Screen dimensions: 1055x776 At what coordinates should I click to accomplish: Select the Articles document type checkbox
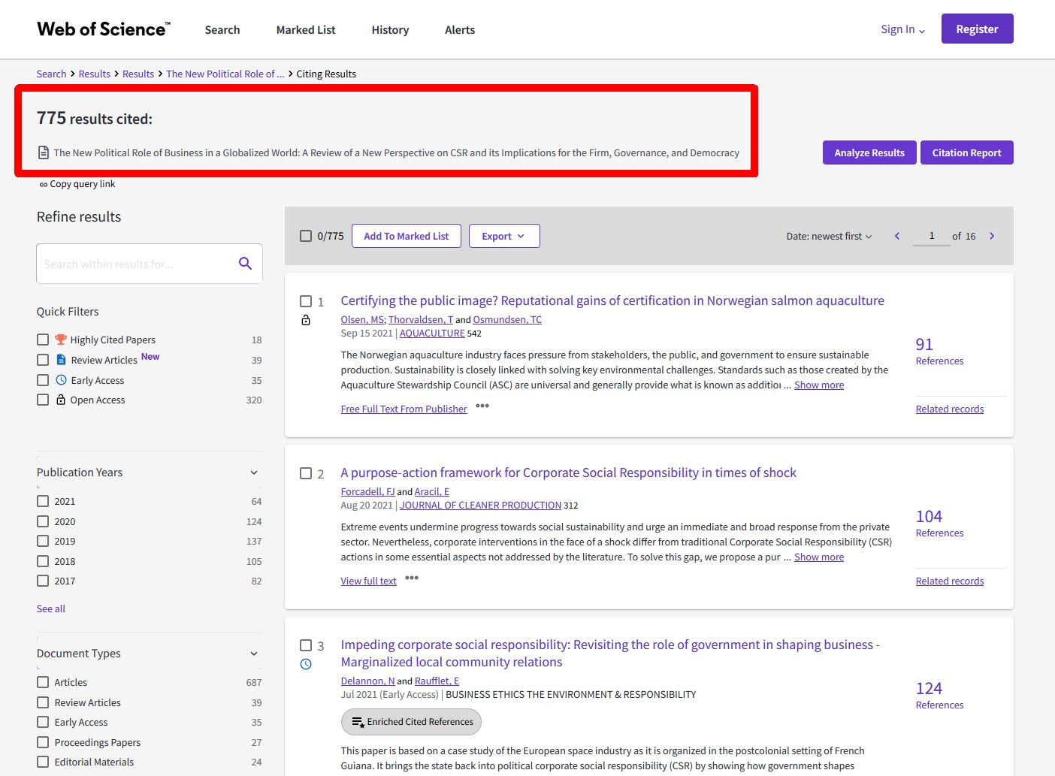pos(43,682)
